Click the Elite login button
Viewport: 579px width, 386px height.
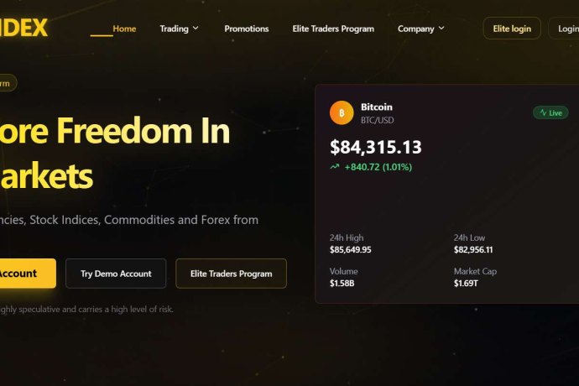tap(512, 28)
